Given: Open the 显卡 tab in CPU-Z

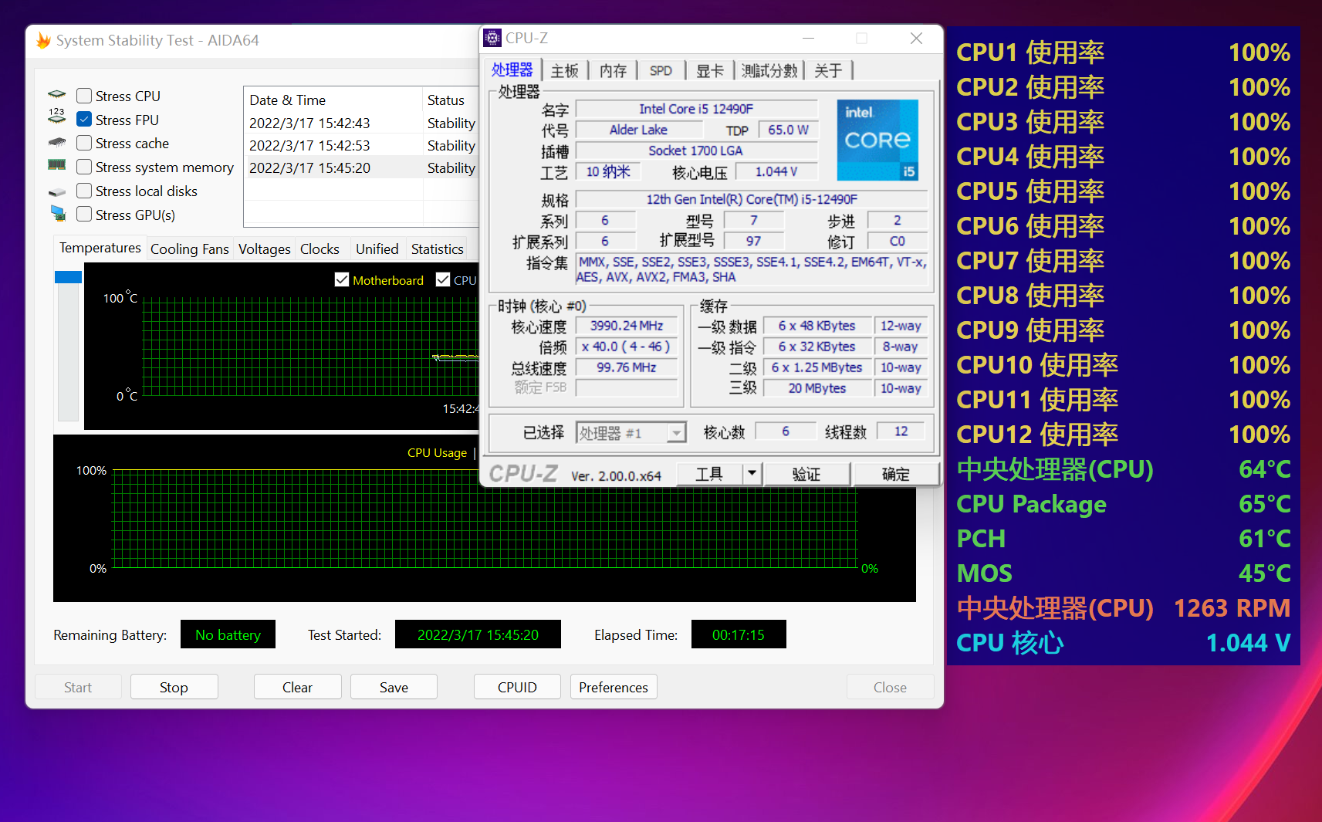Looking at the screenshot, I should click(x=709, y=70).
